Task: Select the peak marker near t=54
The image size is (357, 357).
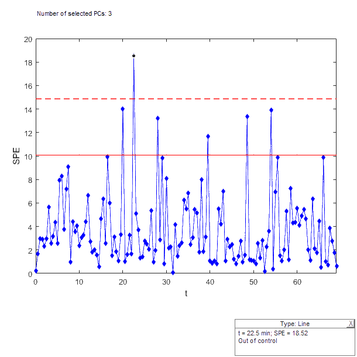Action: point(272,110)
